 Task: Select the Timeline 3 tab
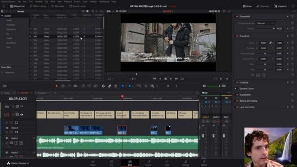pos(42,93)
